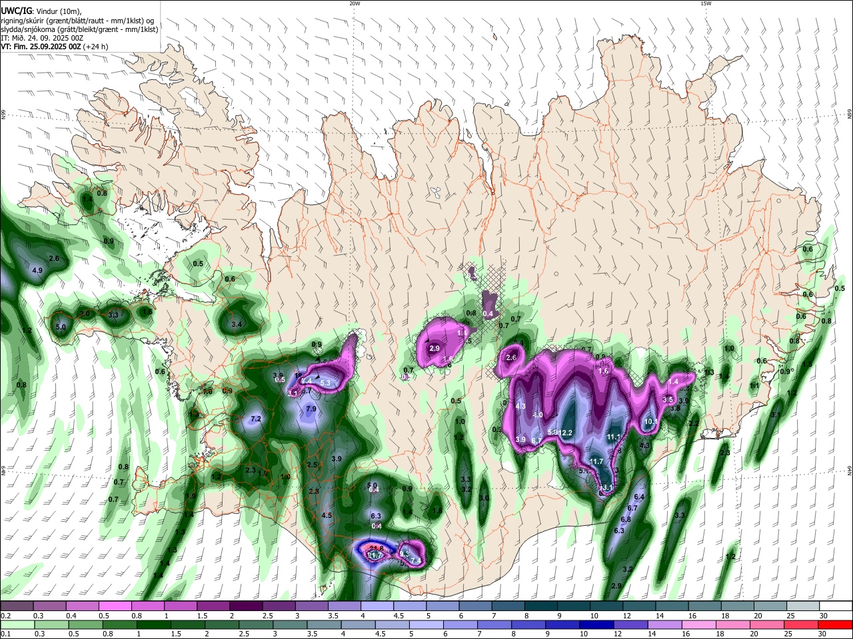Screen dimensions: 853x639
Task: Click the 4.0 precipitation value on the map
Action: point(538,415)
